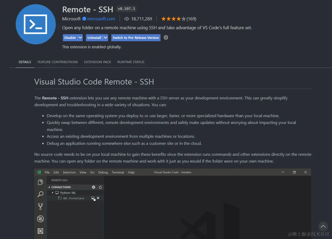Open the File menu in embedded window

tap(47, 172)
